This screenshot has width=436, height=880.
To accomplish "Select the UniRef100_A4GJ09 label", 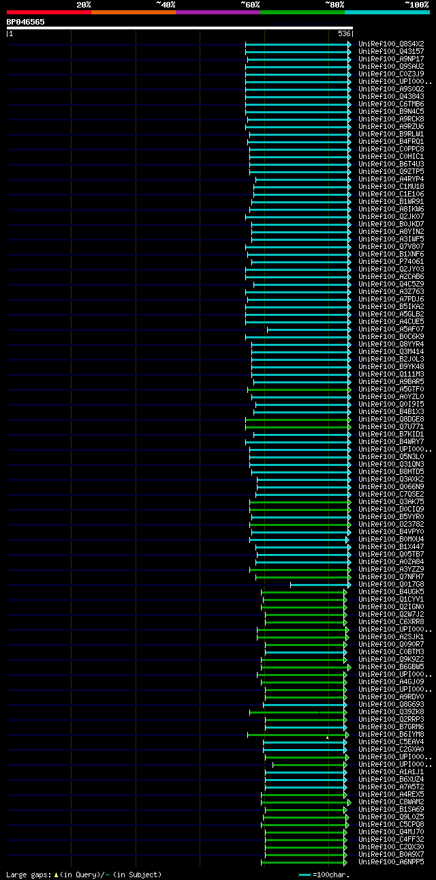I will (x=391, y=681).
